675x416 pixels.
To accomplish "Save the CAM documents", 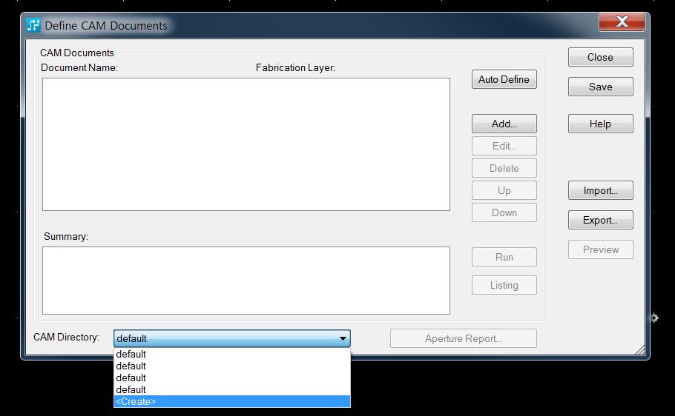I will 600,87.
